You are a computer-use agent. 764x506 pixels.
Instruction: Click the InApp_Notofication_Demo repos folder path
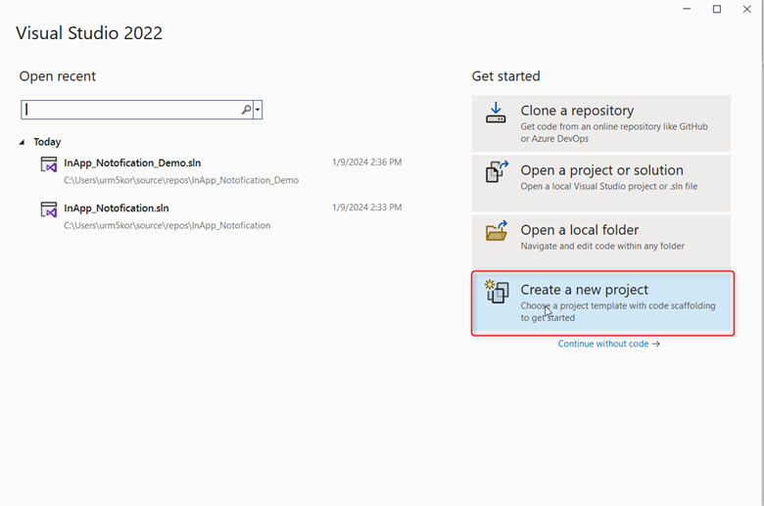[x=181, y=180]
